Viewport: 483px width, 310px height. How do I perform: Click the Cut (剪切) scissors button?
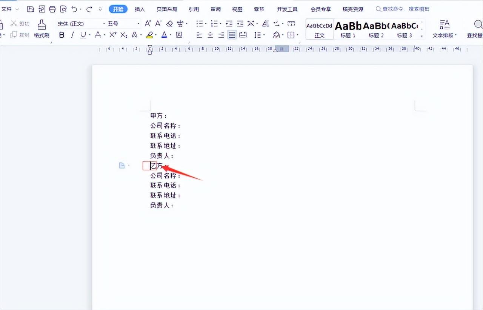pyautogui.click(x=20, y=23)
